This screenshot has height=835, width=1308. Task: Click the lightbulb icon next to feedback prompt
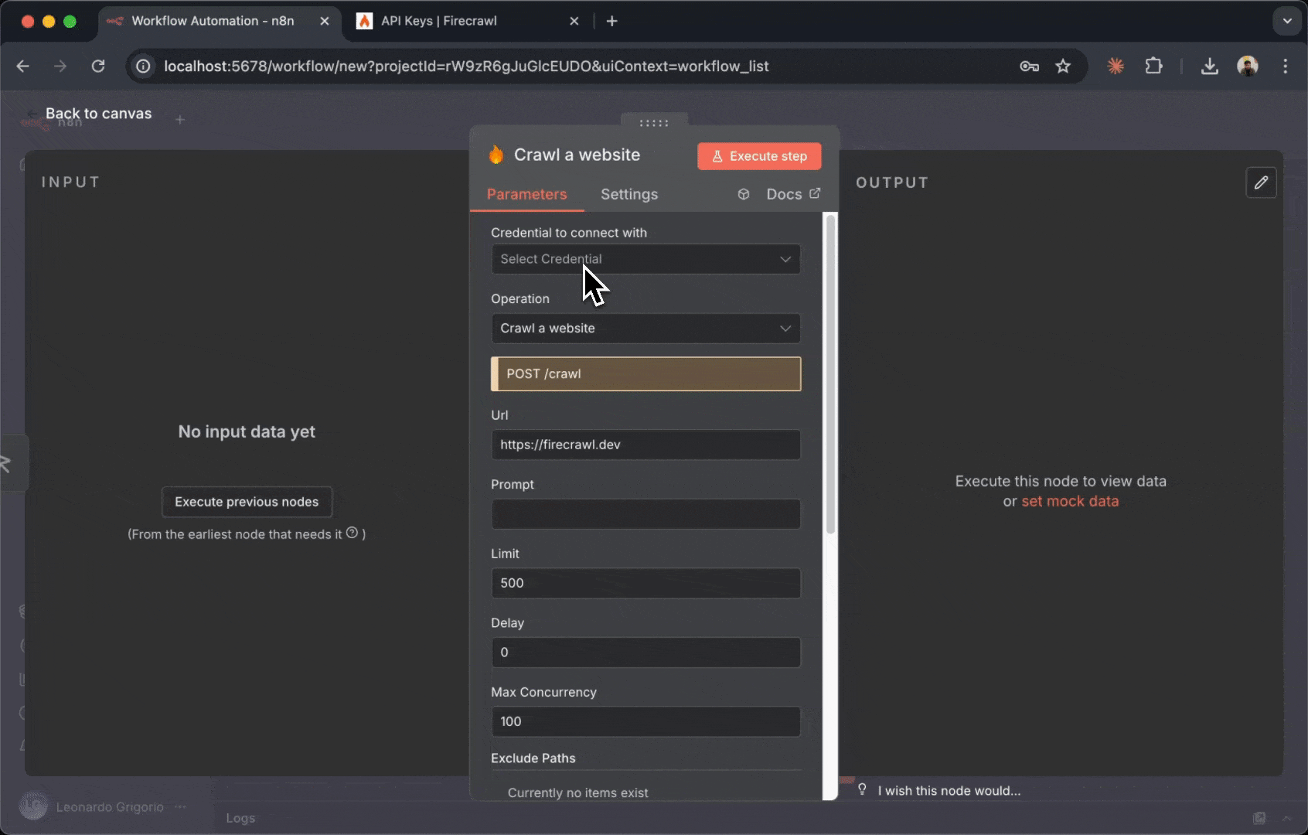click(x=862, y=790)
